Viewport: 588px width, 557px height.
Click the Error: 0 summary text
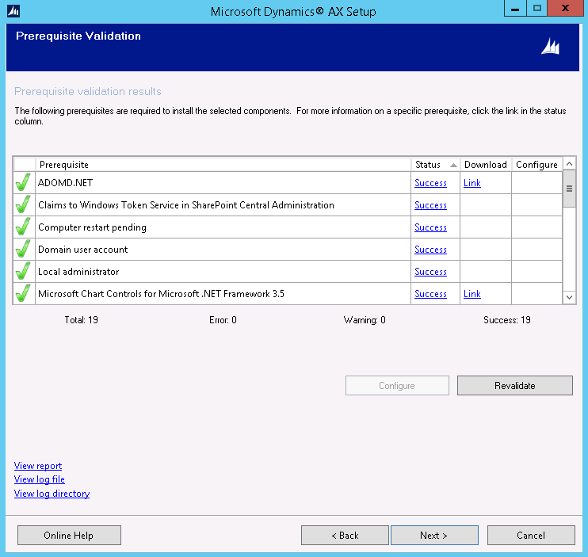(223, 320)
